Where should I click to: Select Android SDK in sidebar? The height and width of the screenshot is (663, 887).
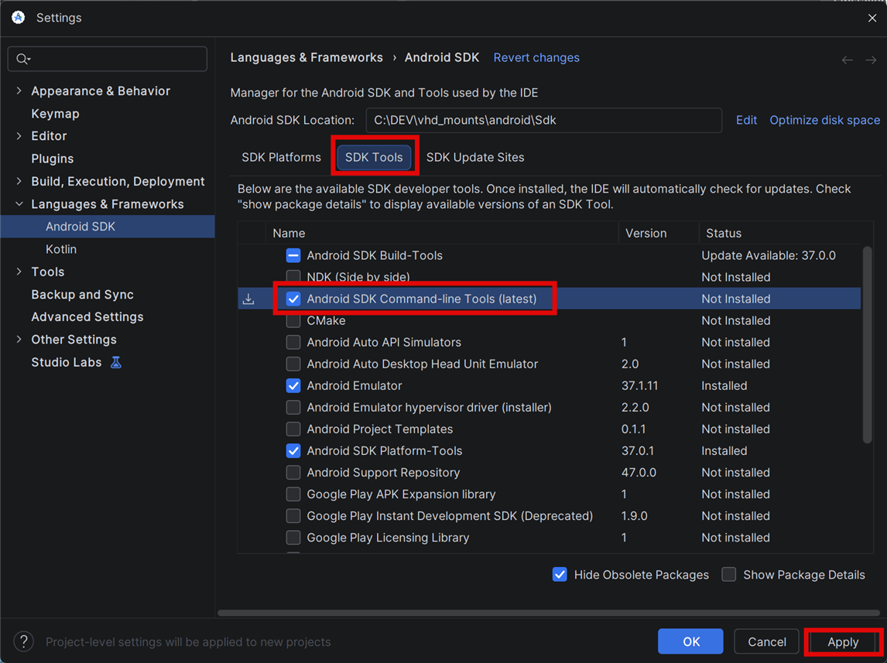(108, 227)
